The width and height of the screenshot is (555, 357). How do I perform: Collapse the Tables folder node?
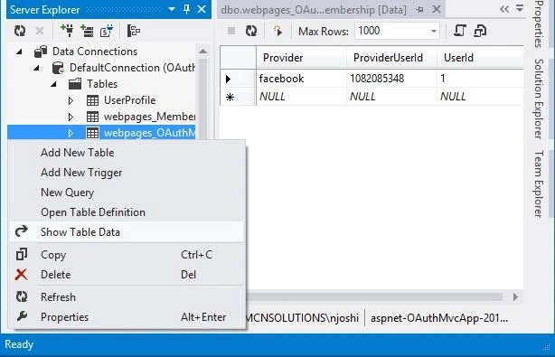53,84
